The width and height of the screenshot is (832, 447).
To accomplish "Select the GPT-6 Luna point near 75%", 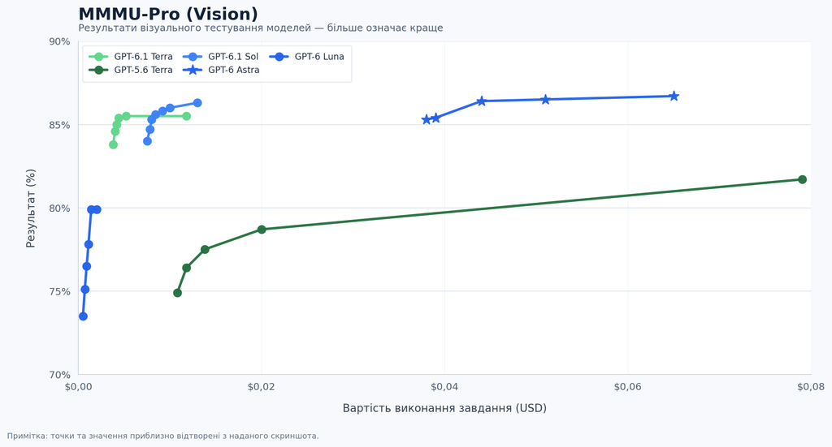I will click(x=84, y=290).
